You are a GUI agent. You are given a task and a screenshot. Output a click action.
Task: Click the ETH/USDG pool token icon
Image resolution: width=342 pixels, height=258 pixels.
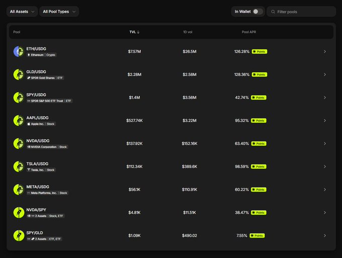pos(19,51)
